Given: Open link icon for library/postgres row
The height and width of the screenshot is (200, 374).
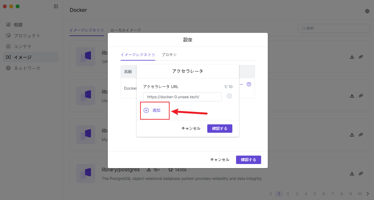Looking at the screenshot, I should [361, 174].
